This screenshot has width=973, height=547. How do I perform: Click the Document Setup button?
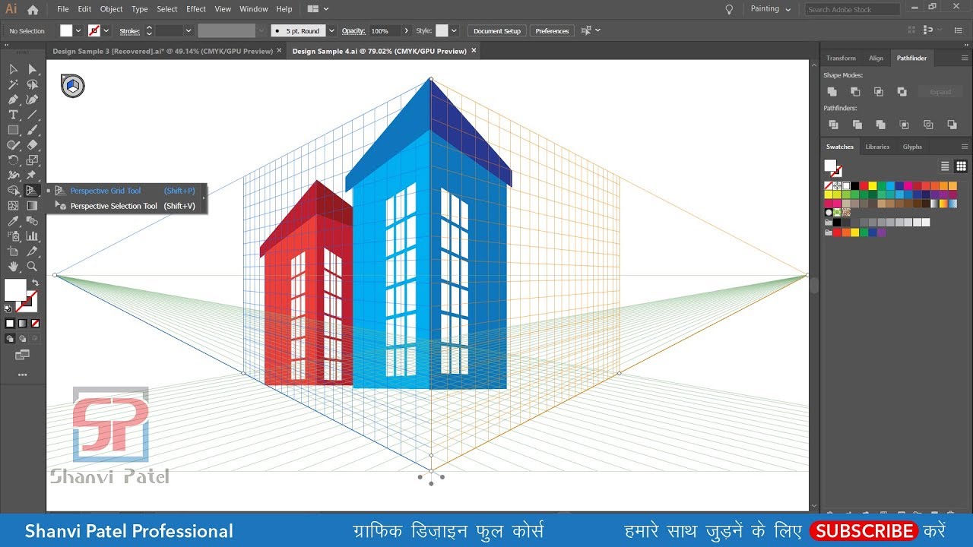497,31
